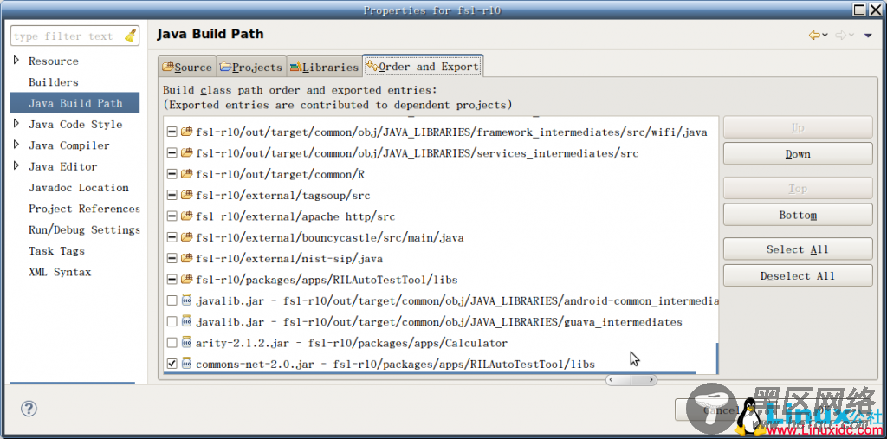Image resolution: width=887 pixels, height=439 pixels.
Task: Switch to the Projects tab
Action: [250, 67]
